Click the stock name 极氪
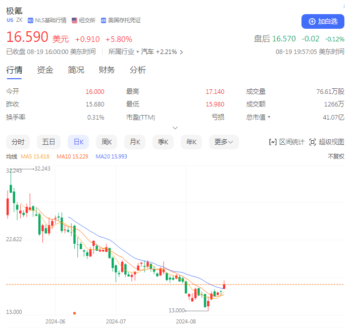Image resolution: width=355 pixels, height=329 pixels. pyautogui.click(x=14, y=11)
